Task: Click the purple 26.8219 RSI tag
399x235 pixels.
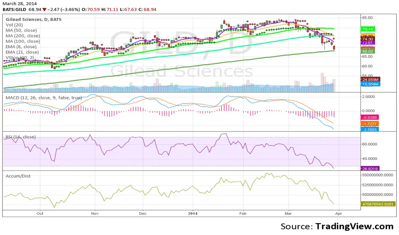Action: 370,168
